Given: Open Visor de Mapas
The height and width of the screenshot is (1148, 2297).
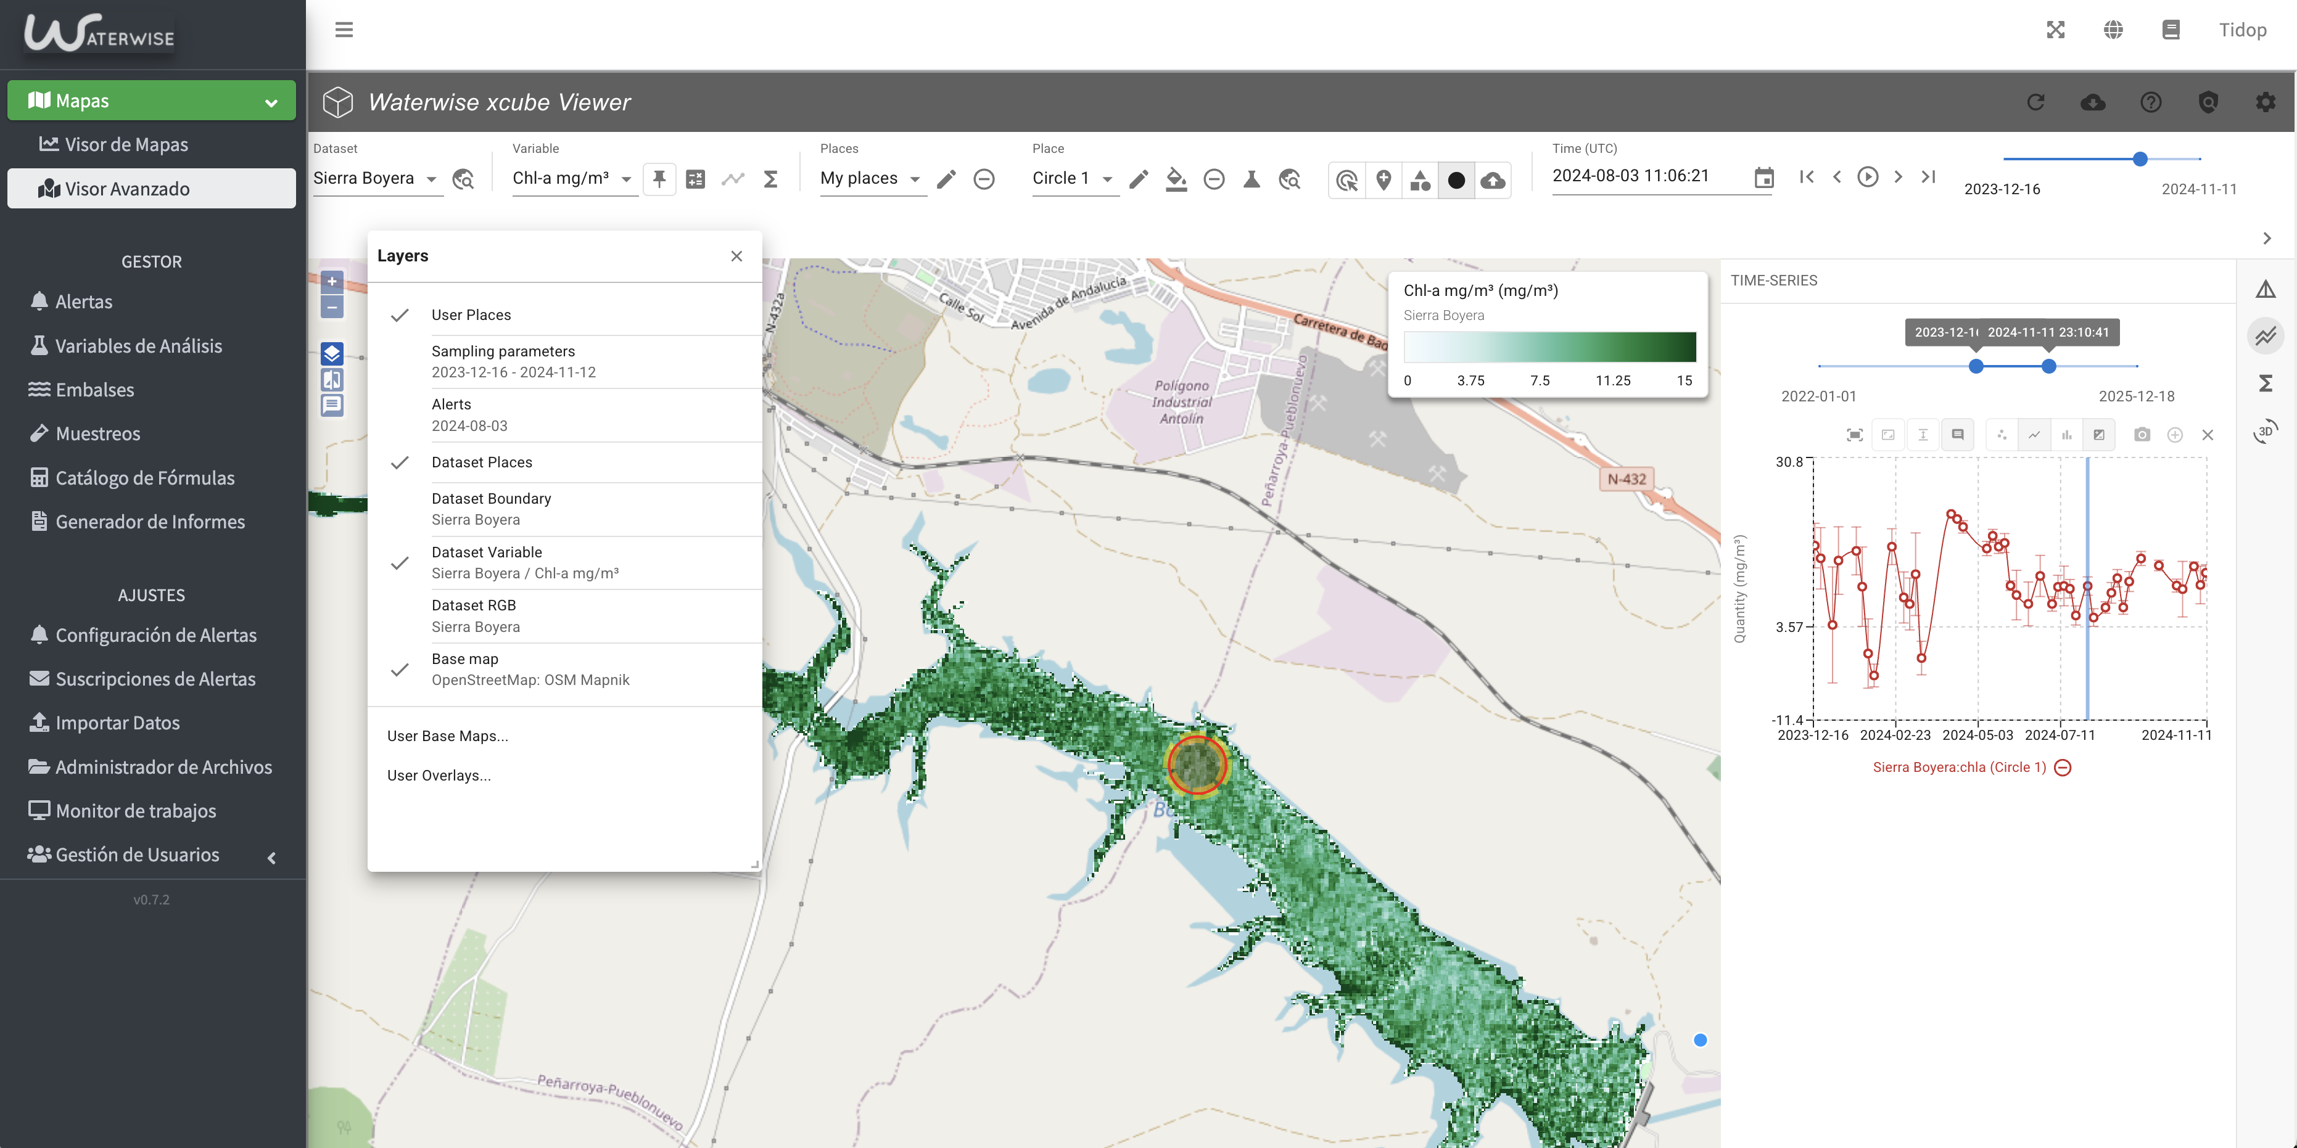Looking at the screenshot, I should click(152, 144).
